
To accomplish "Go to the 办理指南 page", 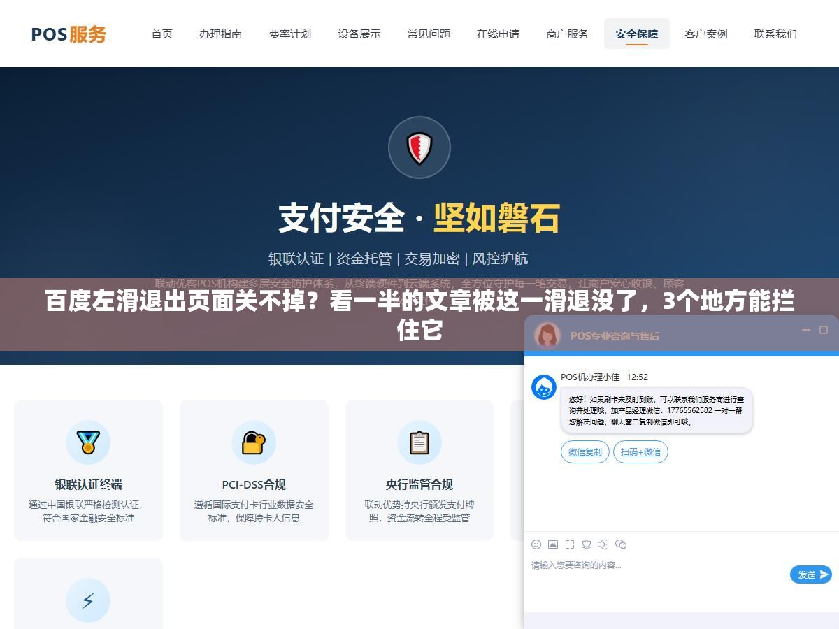I will pyautogui.click(x=220, y=34).
